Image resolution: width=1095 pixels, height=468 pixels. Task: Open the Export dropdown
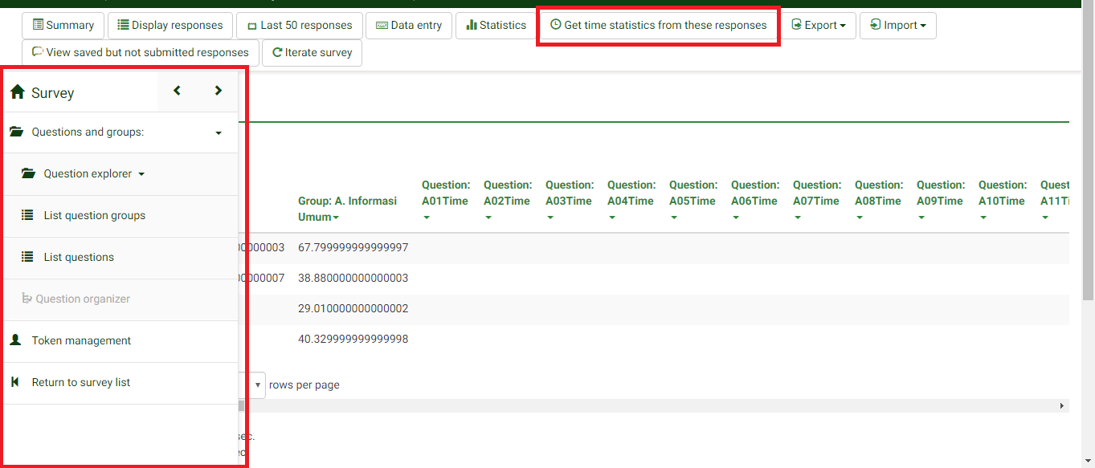coord(819,25)
